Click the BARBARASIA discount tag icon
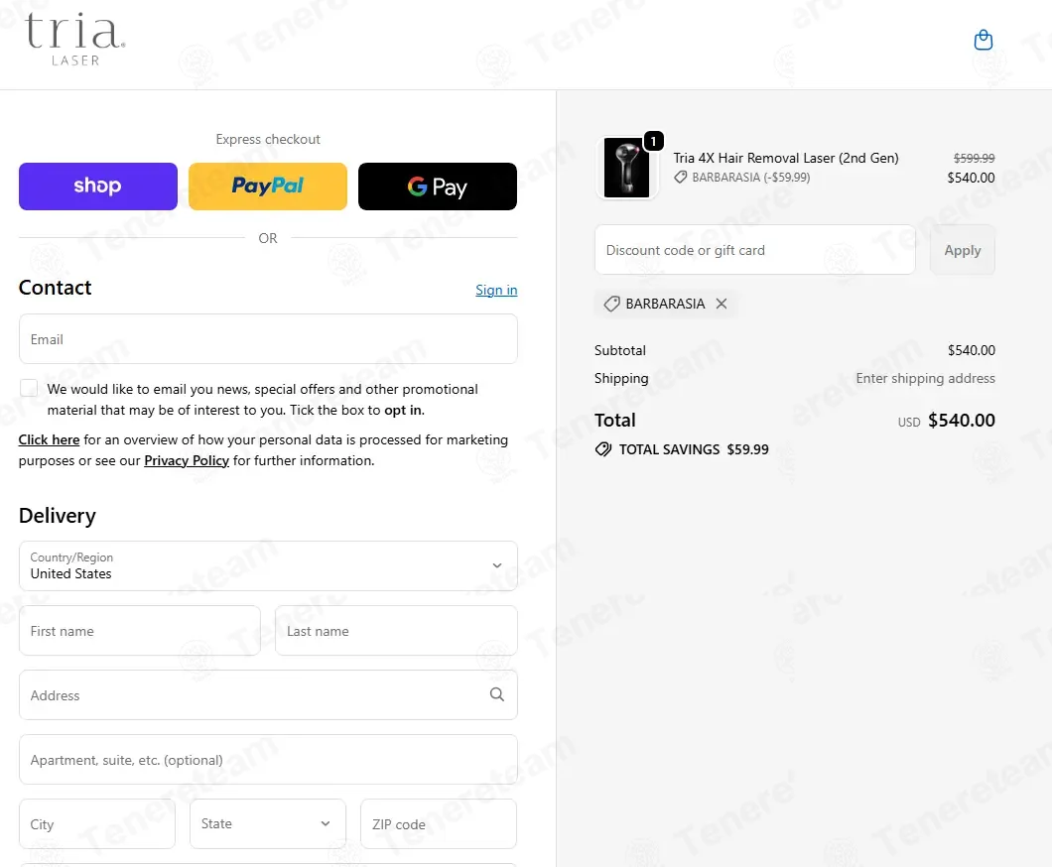 [611, 304]
